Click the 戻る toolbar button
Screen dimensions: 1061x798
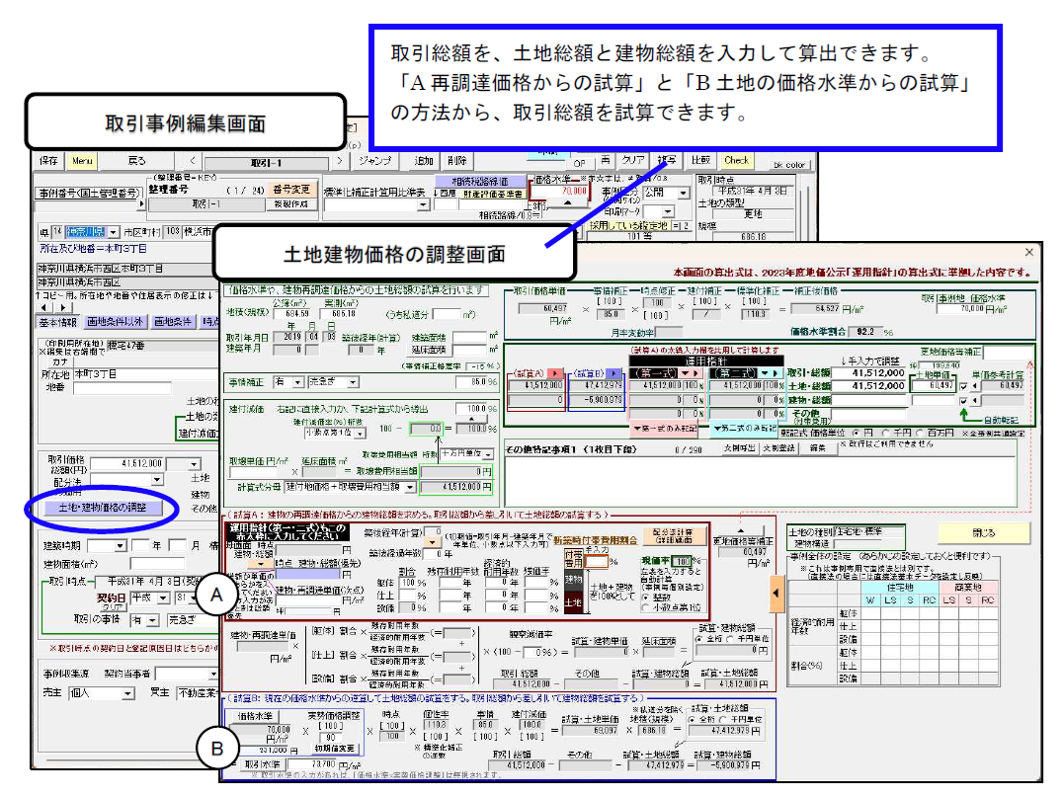[136, 161]
